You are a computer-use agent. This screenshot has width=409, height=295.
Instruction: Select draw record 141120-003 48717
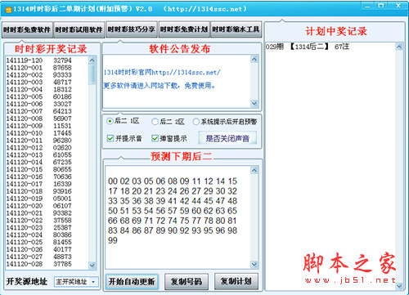point(39,83)
